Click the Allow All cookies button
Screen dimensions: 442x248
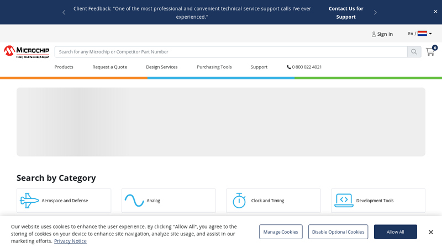click(396, 231)
